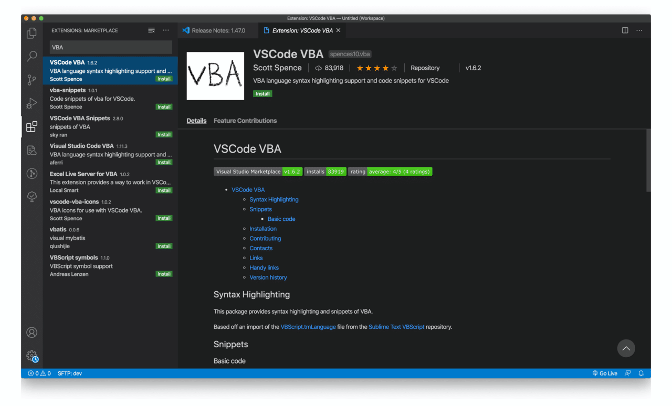Click the star rating in the extension header
This screenshot has height=406, width=672.
[377, 68]
